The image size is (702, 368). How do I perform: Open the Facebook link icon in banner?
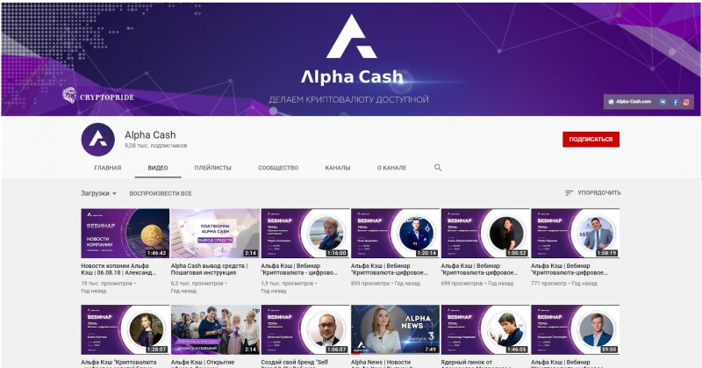[x=674, y=102]
